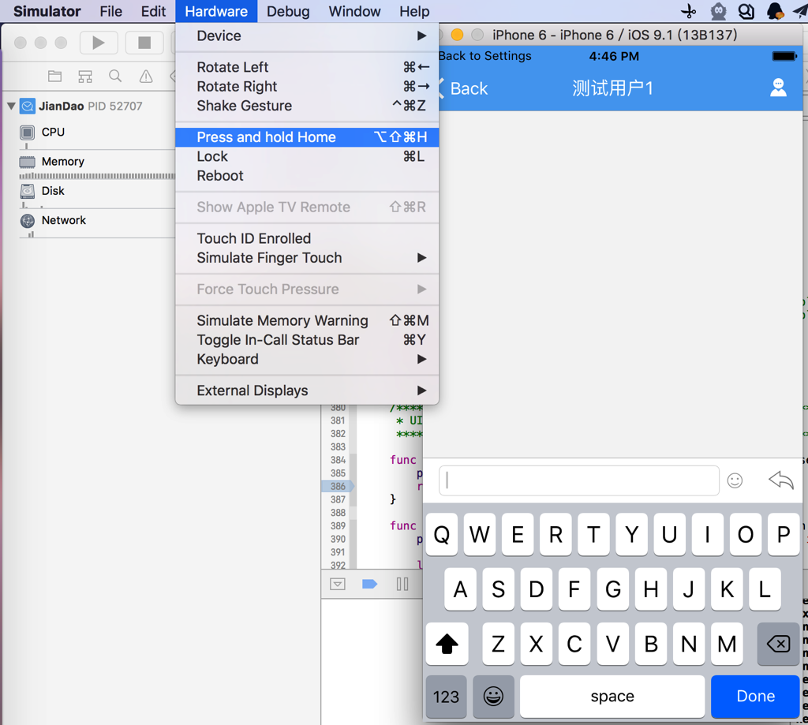The width and height of the screenshot is (808, 725).
Task: Select Lock menu item
Action: pyautogui.click(x=307, y=157)
